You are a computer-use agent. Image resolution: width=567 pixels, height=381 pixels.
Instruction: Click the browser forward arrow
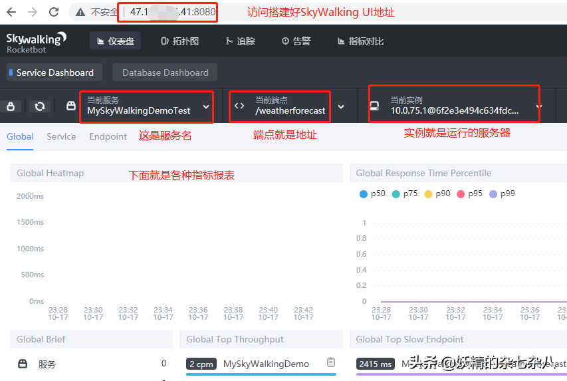tap(33, 13)
